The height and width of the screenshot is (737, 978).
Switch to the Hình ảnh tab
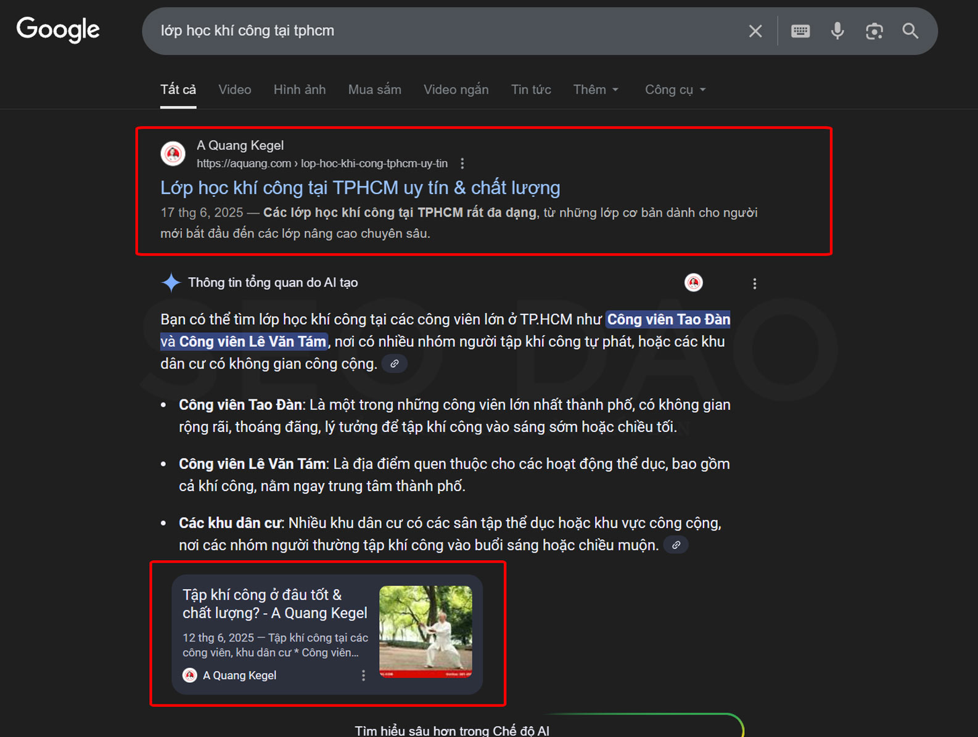tap(299, 90)
